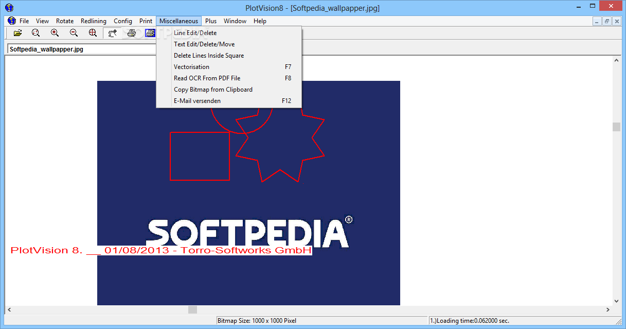Image resolution: width=626 pixels, height=329 pixels.
Task: Click the zoom out magnifier icon
Action: [74, 33]
